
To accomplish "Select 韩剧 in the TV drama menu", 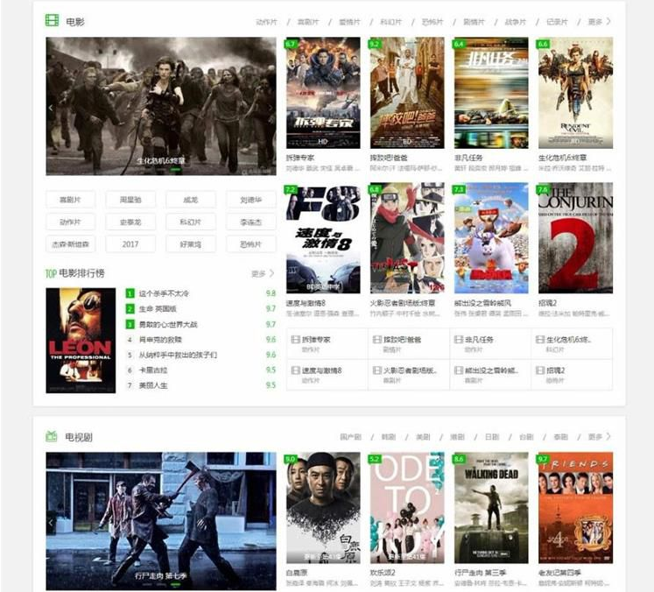I will pos(389,437).
